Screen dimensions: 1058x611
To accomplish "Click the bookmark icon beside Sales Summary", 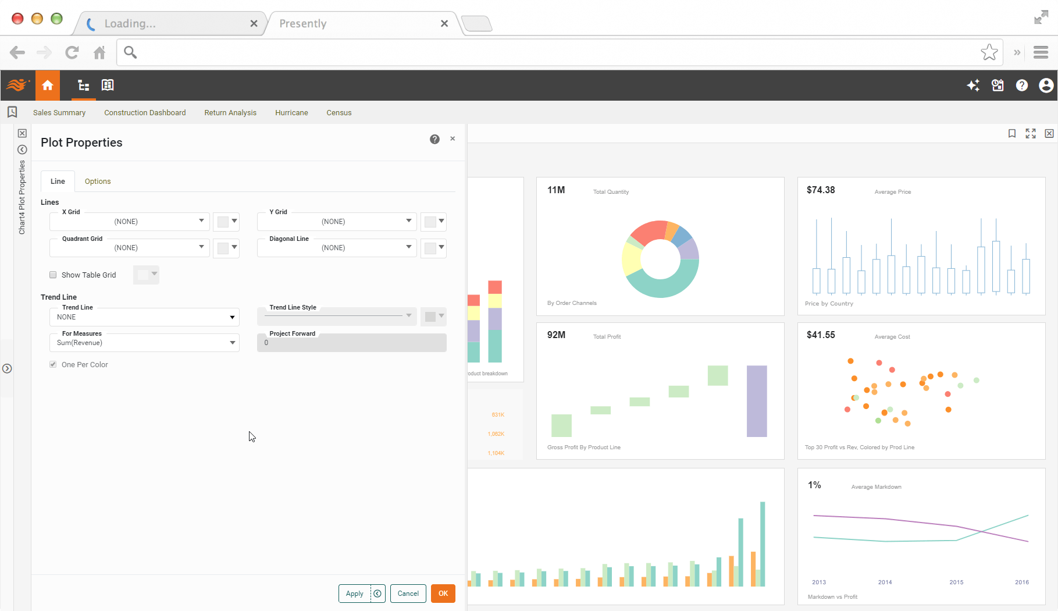I will pos(12,112).
